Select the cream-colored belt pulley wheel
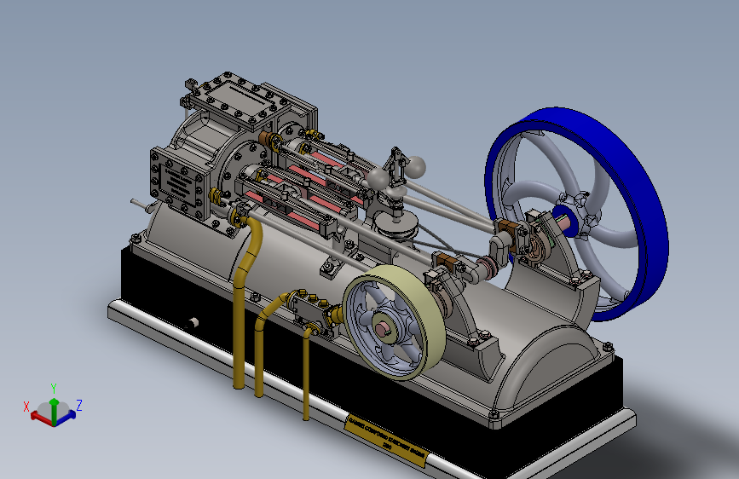The image size is (739, 479). (394, 322)
